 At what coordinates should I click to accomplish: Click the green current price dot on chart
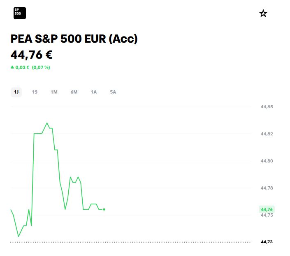click(x=104, y=209)
